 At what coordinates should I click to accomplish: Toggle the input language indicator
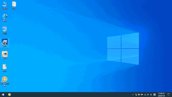(x=151, y=95)
